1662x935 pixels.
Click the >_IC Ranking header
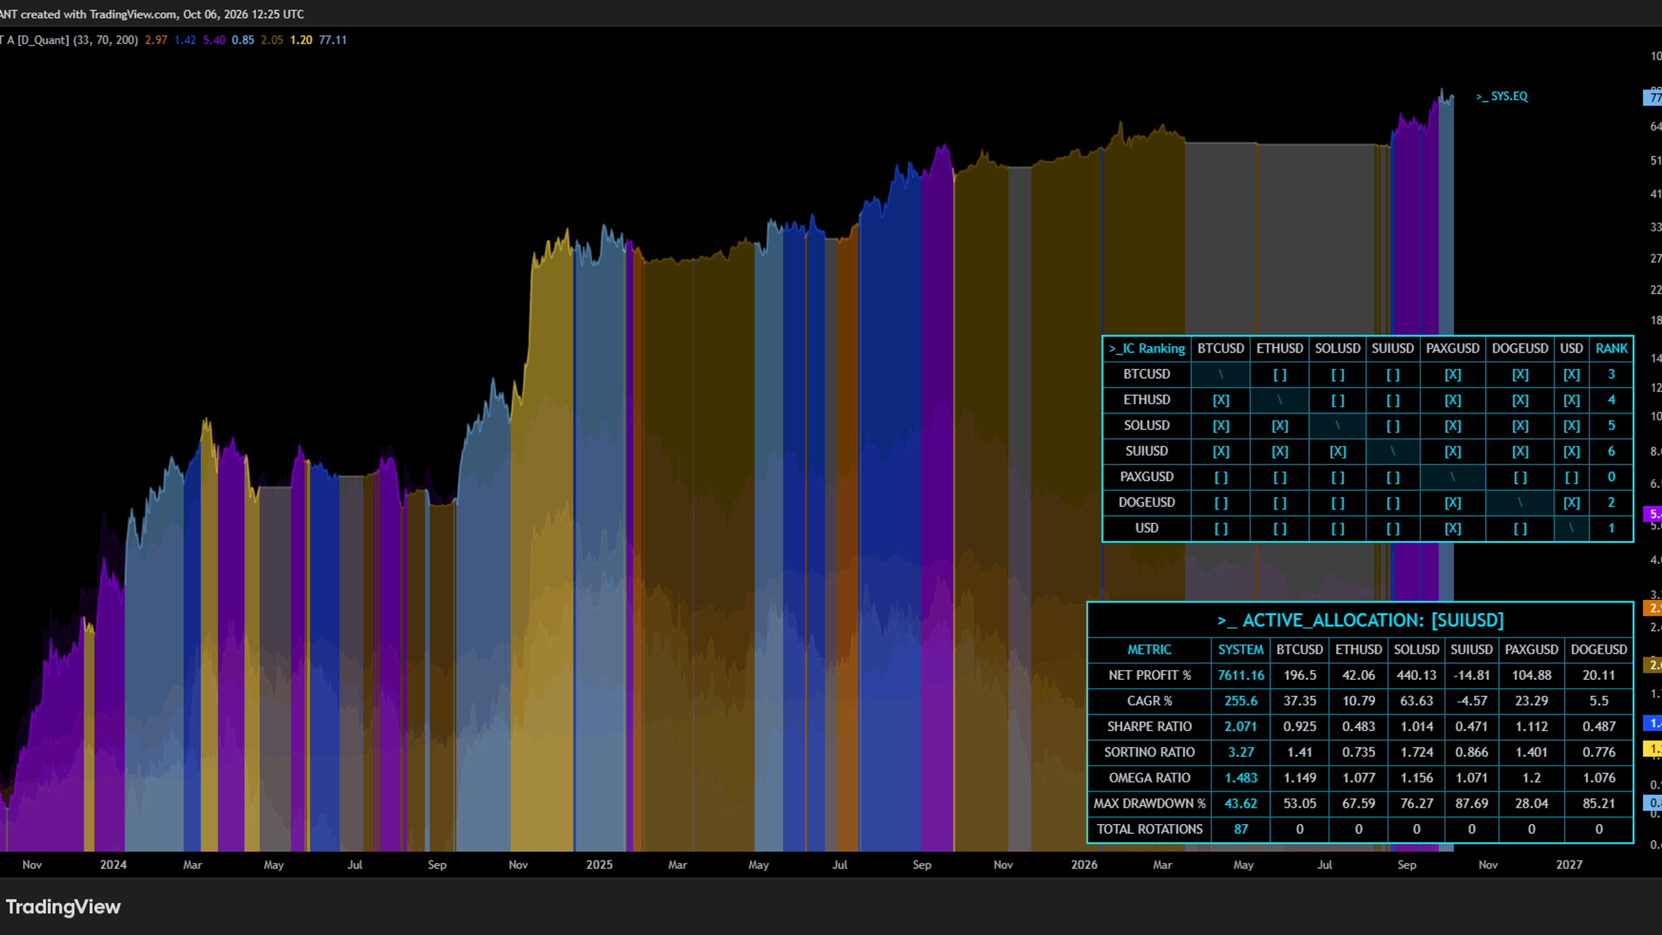tap(1147, 349)
